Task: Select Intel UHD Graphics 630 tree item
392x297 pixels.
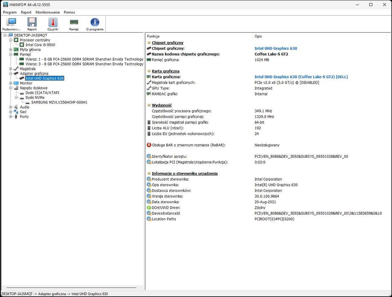Action: coord(44,78)
